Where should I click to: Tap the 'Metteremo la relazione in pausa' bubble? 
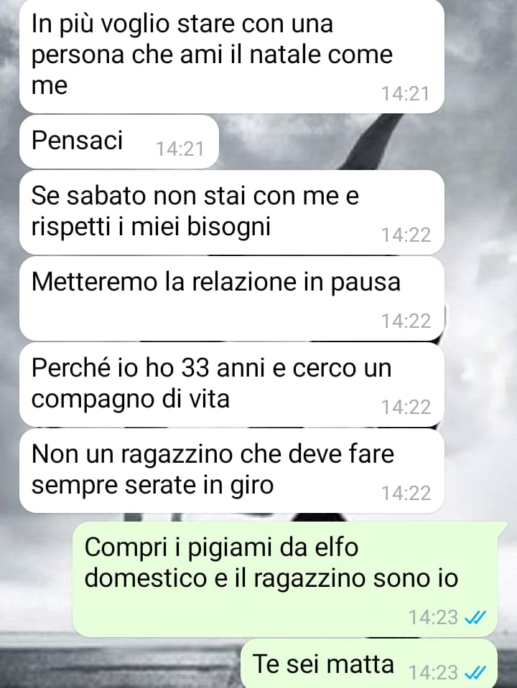[x=231, y=298]
